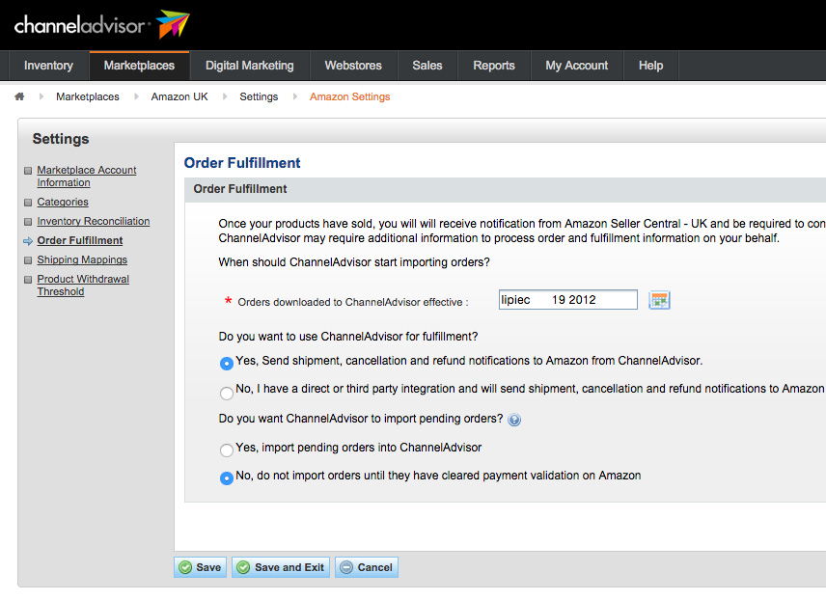Click the Amazon Settings breadcrumb

coord(349,96)
